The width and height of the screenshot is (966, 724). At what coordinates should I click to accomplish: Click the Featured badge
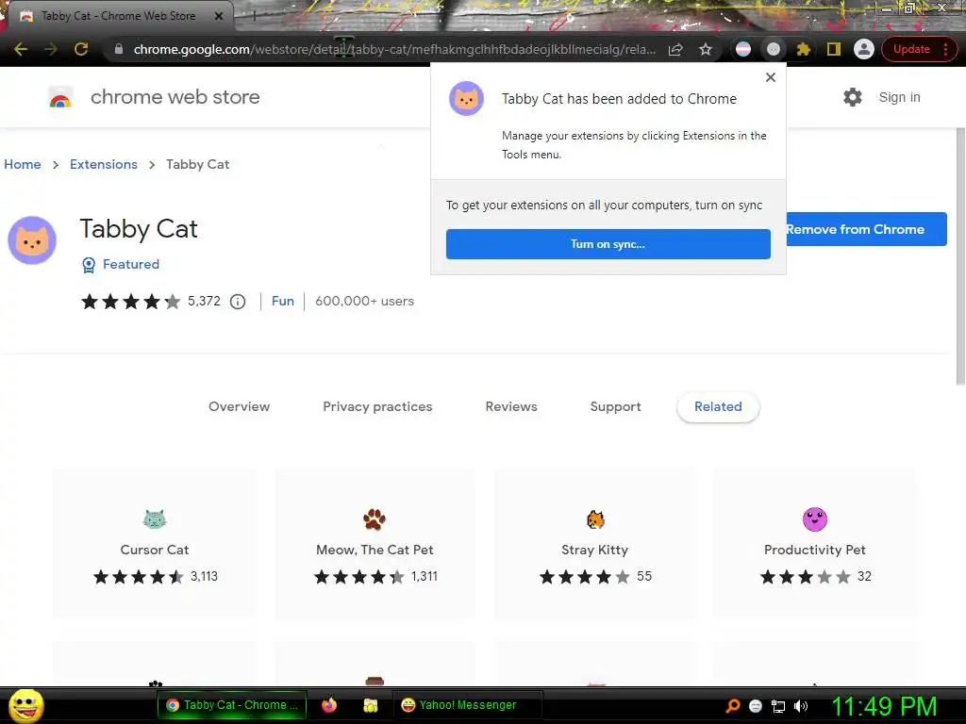(121, 264)
